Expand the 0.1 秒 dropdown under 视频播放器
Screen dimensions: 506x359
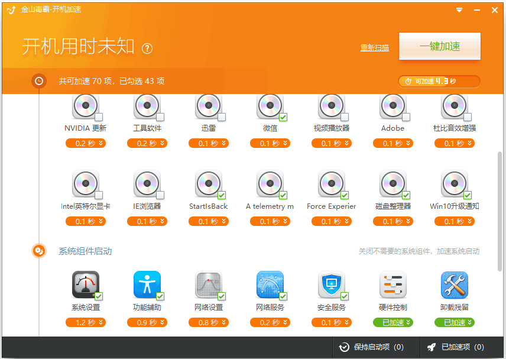[332, 143]
